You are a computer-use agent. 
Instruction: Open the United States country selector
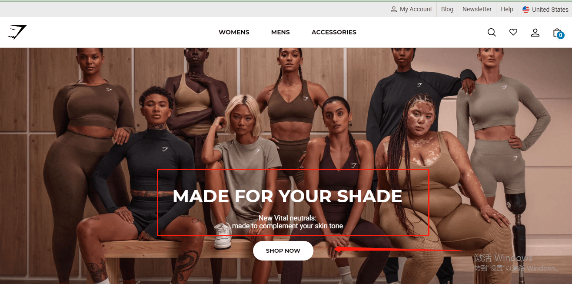(545, 9)
